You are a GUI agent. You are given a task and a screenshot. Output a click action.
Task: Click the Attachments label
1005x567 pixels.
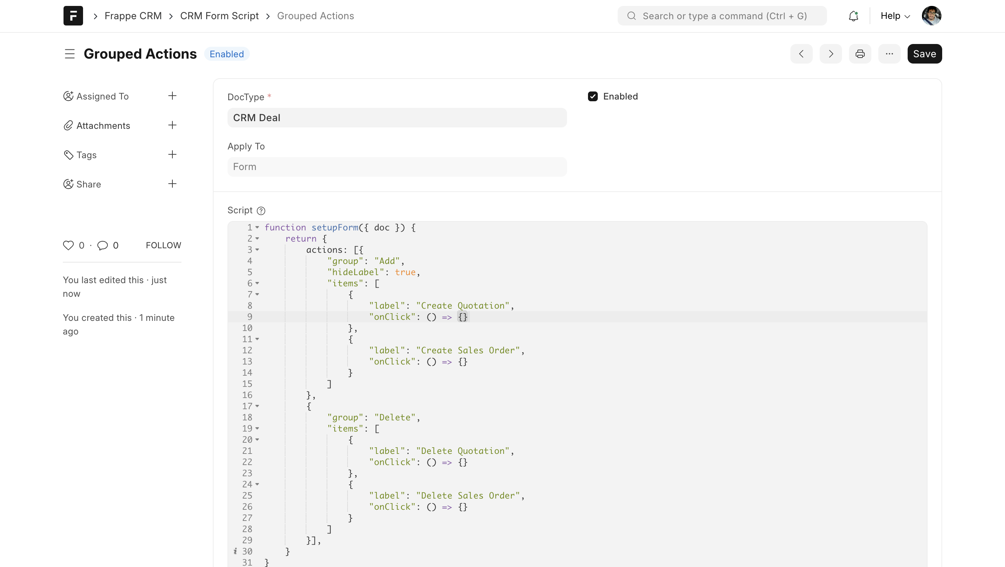click(103, 126)
